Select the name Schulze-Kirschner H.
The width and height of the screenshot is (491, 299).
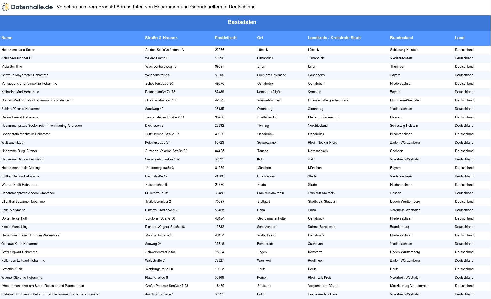point(17,58)
